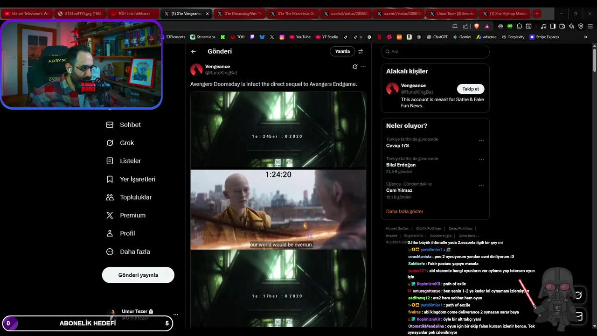The height and width of the screenshot is (336, 597).
Task: Open the Hizmet Şartları footer link
Action: click(x=397, y=228)
